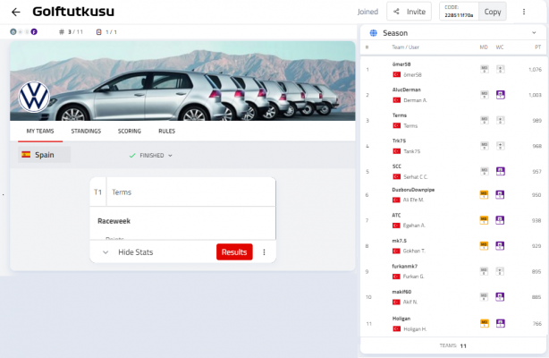Click ömer58 MD chip icon
Viewport: 549px width, 358px height.
pos(485,69)
